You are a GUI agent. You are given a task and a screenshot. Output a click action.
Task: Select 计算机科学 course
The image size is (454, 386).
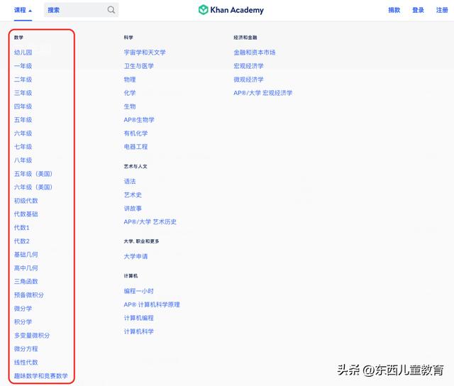[139, 331]
